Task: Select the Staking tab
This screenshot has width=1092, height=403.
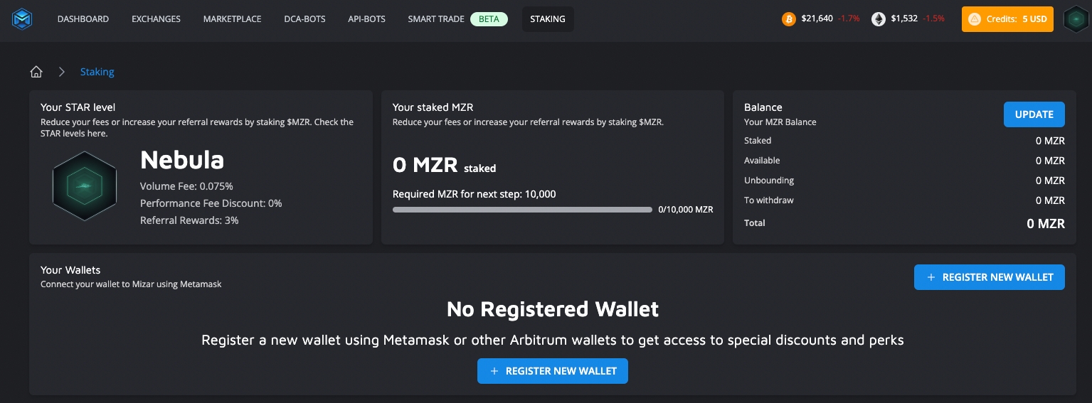Action: click(x=548, y=19)
